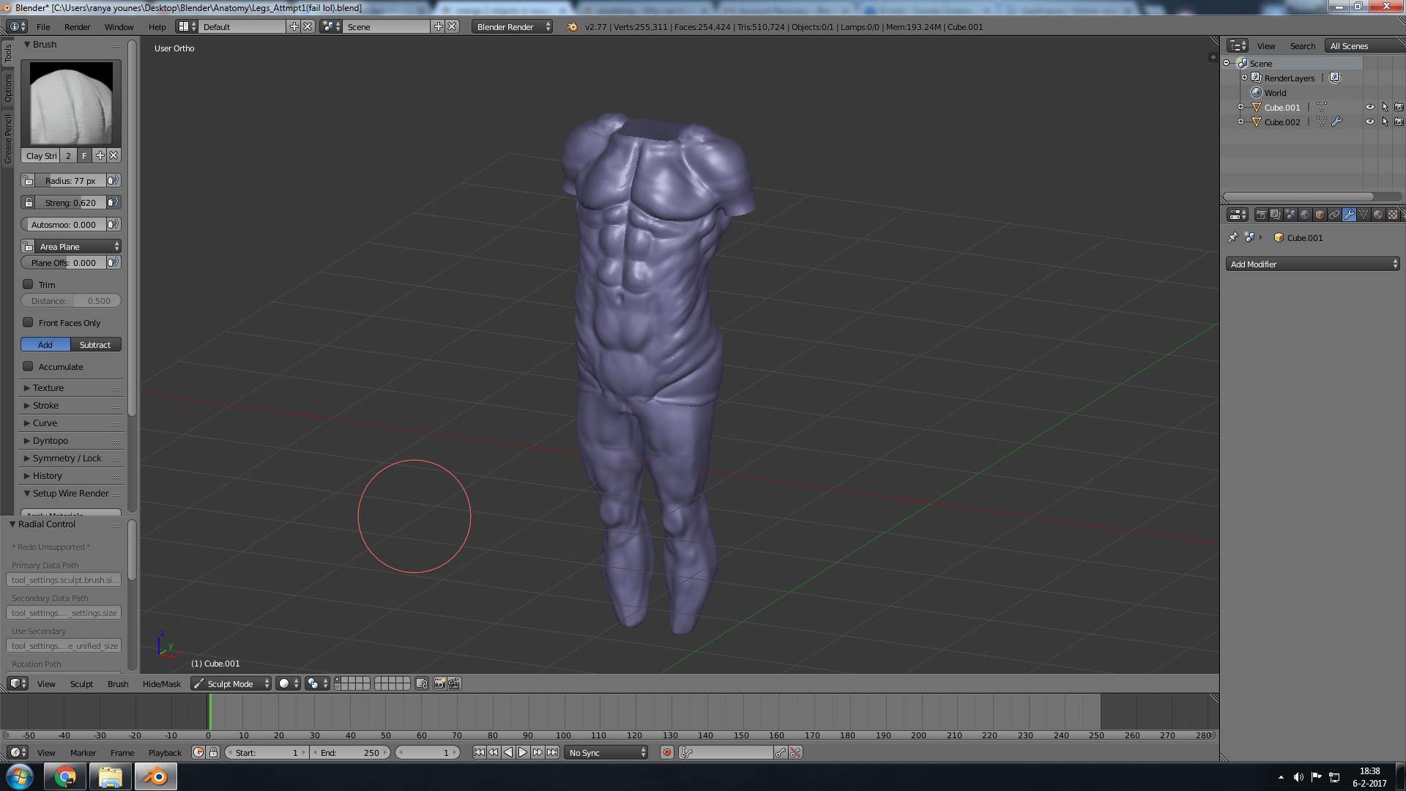Enable the Front Faces Only checkbox
The width and height of the screenshot is (1406, 791).
tap(28, 322)
